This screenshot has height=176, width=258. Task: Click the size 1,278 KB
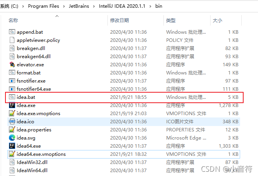point(228,105)
